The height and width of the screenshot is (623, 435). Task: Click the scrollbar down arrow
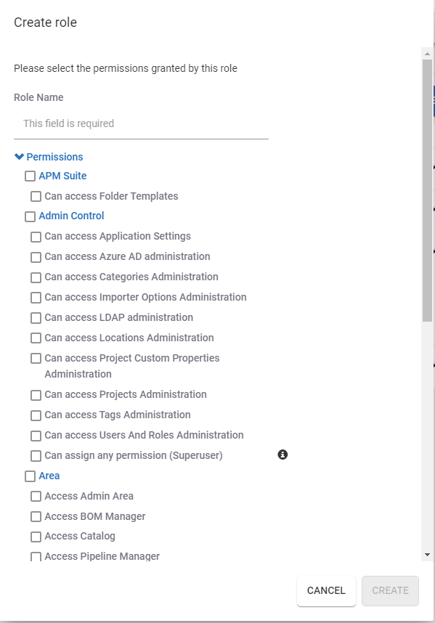428,555
